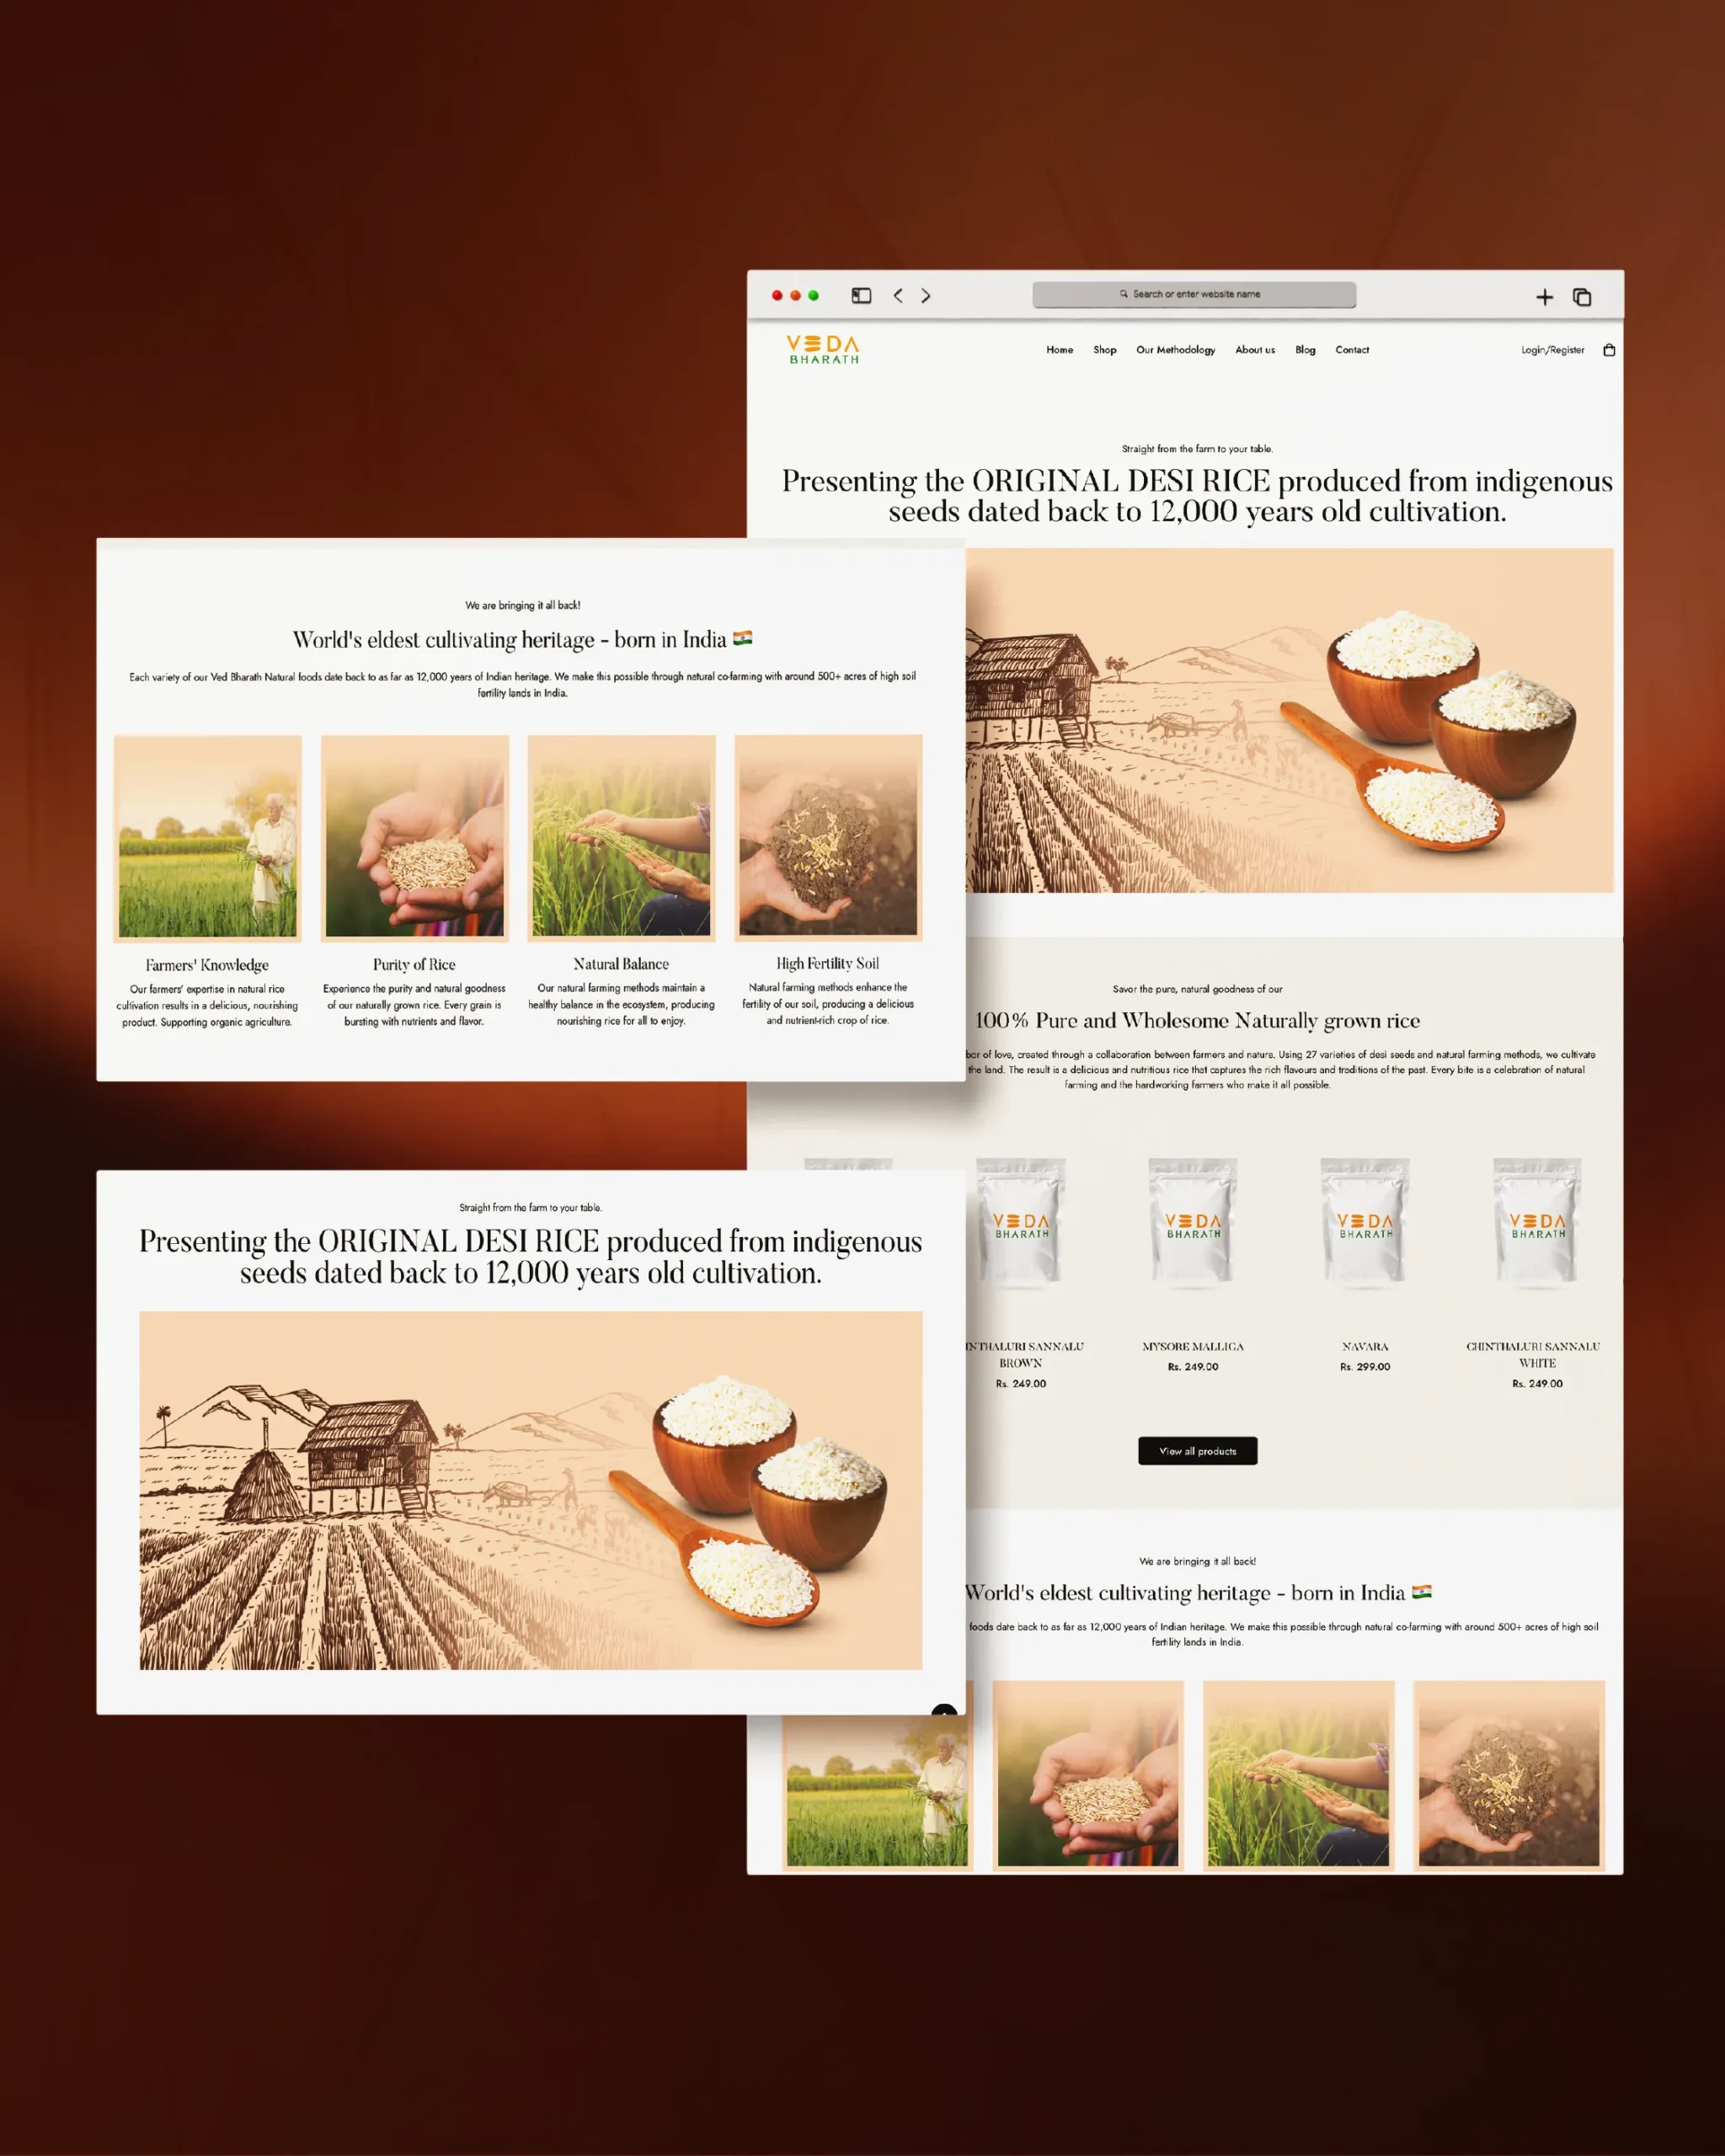Click '100% Pure and Wholesome Naturally grown rice' heading
Screen dimensions: 1725x2156
pyautogui.click(x=1198, y=1020)
